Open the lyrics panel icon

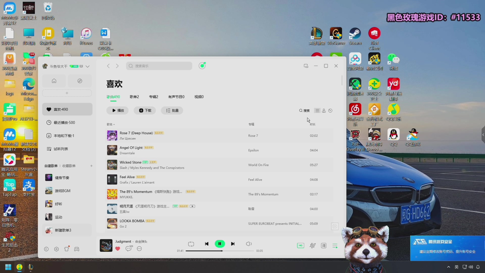(x=324, y=245)
